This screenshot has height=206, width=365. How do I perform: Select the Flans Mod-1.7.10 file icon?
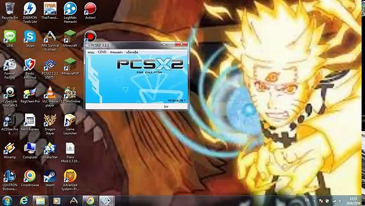coord(70,152)
